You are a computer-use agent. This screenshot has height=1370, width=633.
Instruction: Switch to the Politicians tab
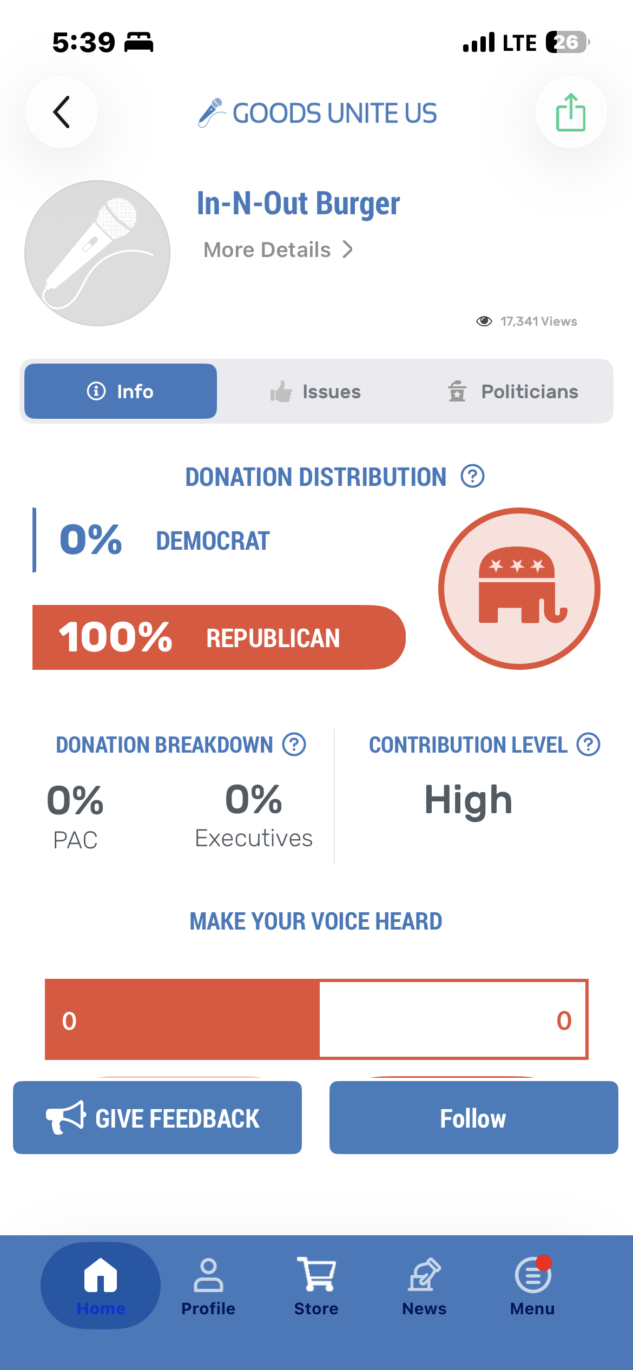point(513,391)
